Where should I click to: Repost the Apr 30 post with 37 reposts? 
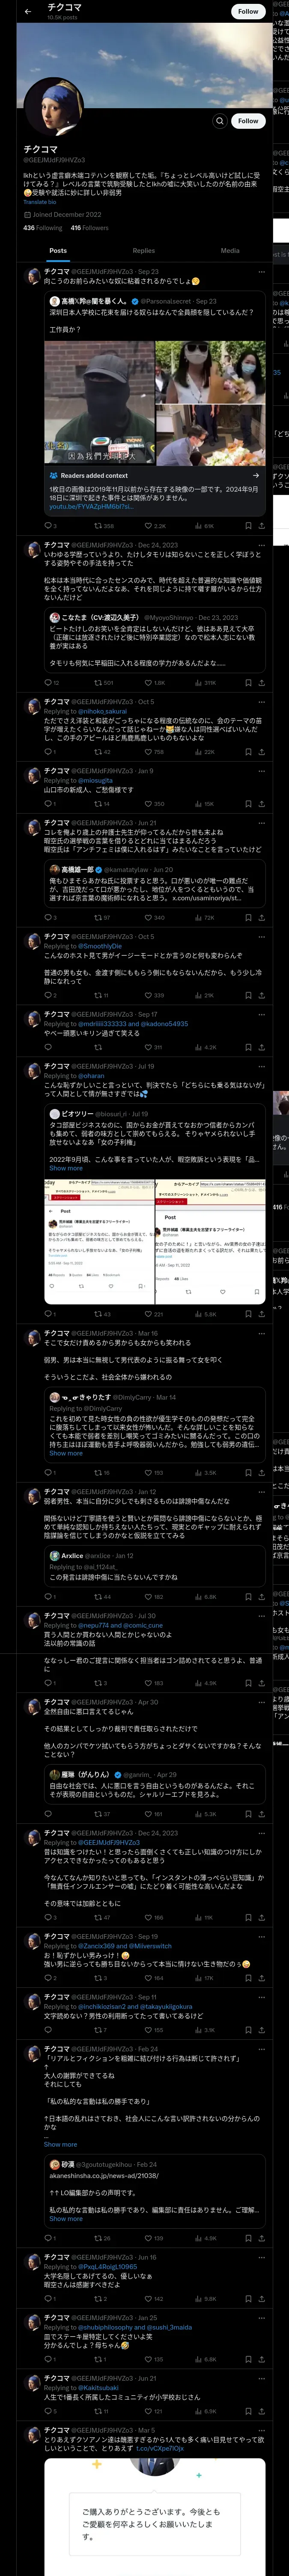[103, 1814]
